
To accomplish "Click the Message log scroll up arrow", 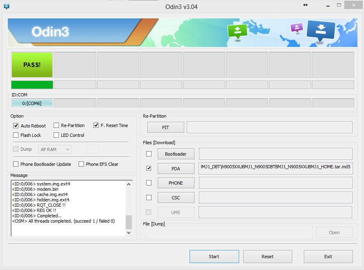I will click(x=129, y=184).
